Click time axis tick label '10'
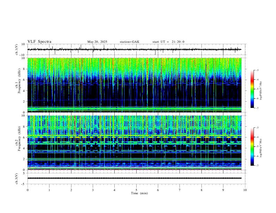Viewport: 276px width, 213px height. [x=245, y=190]
